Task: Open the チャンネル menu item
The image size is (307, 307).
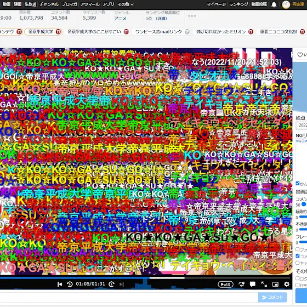Action: (x=49, y=4)
